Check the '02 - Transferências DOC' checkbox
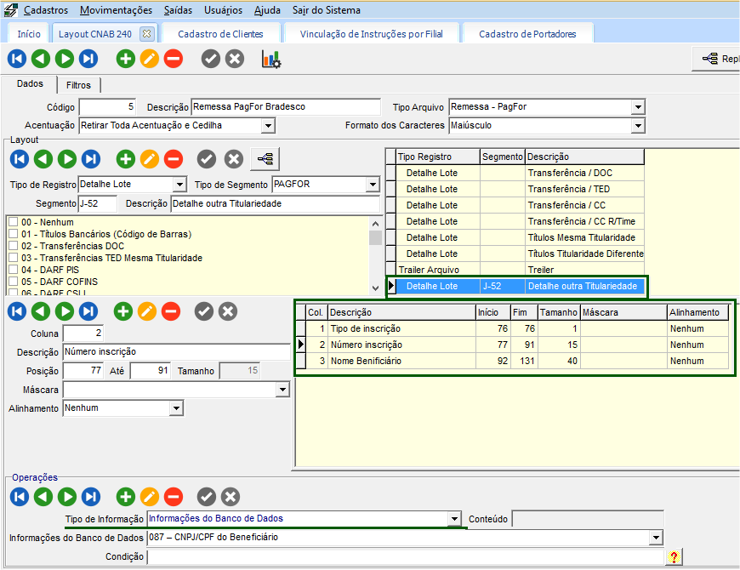The height and width of the screenshot is (570, 740). pos(13,246)
